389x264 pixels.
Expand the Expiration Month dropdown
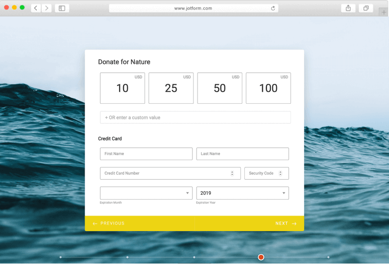(146, 193)
